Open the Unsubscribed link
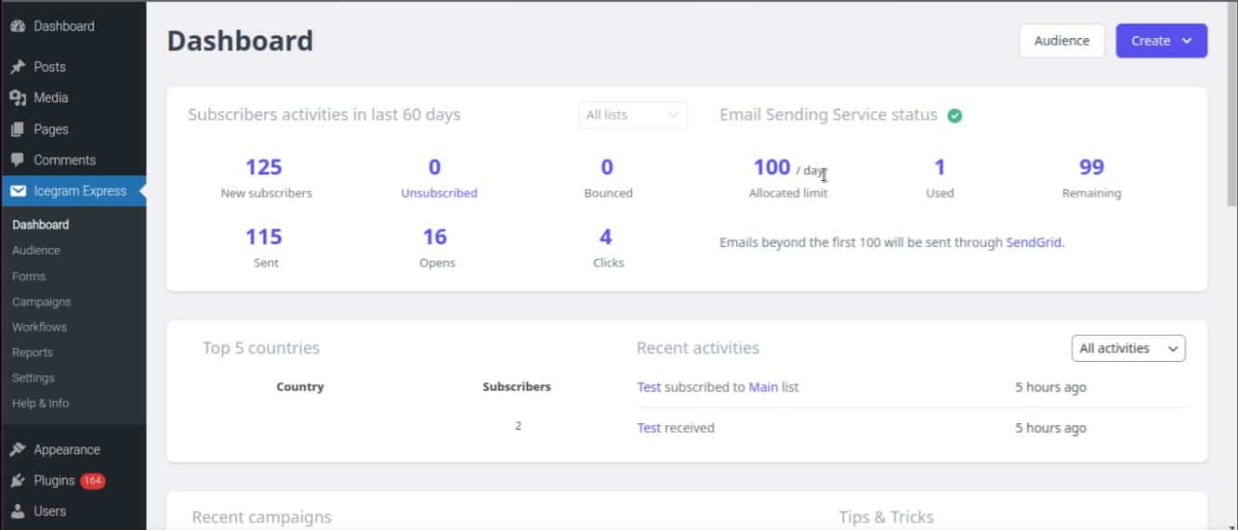The width and height of the screenshot is (1238, 530). coord(439,193)
